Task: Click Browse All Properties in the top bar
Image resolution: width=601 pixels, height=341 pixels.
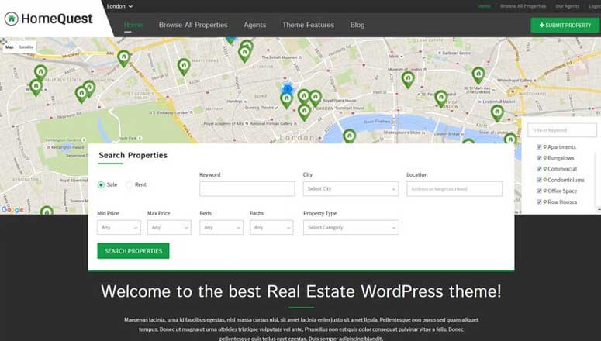Action: [x=523, y=6]
